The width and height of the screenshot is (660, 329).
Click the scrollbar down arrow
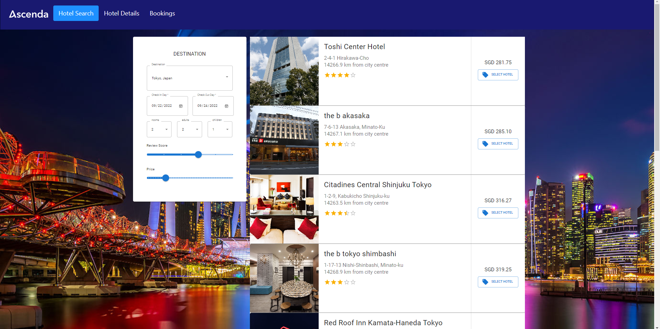click(657, 327)
